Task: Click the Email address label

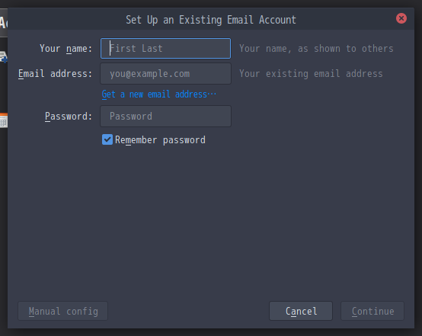Action: click(55, 74)
